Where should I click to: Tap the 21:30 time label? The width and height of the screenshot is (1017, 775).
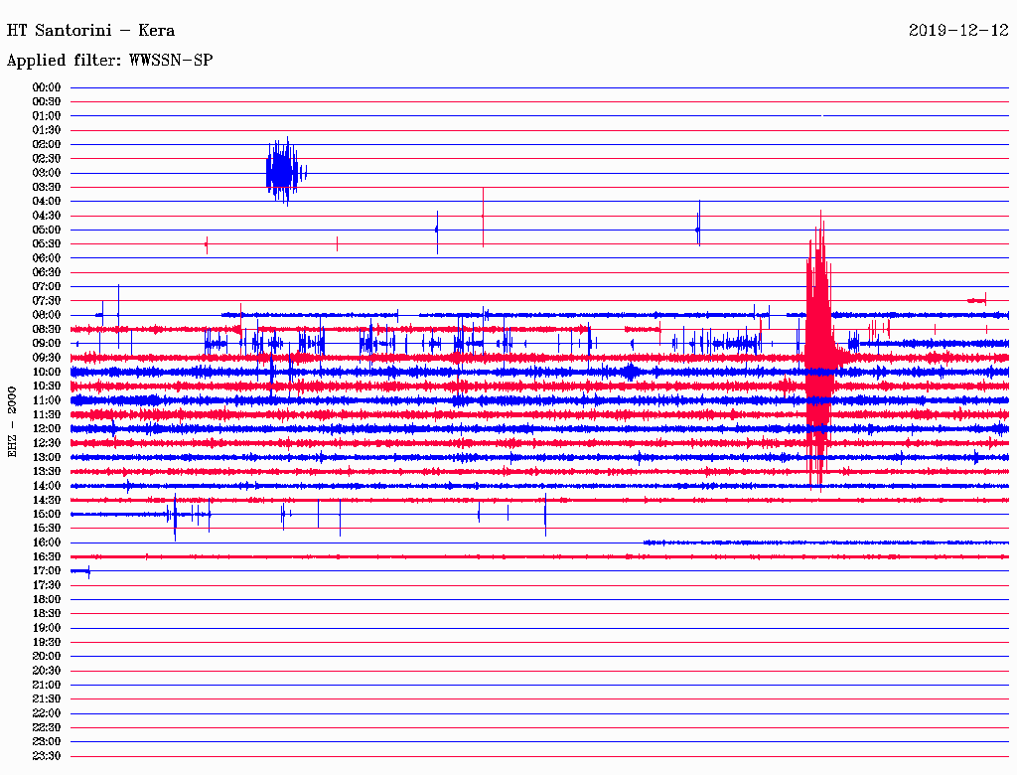[x=47, y=698]
